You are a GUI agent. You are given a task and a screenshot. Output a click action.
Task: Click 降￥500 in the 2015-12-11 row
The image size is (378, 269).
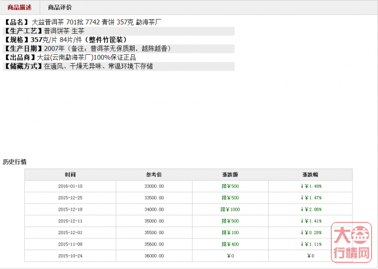[230, 221]
